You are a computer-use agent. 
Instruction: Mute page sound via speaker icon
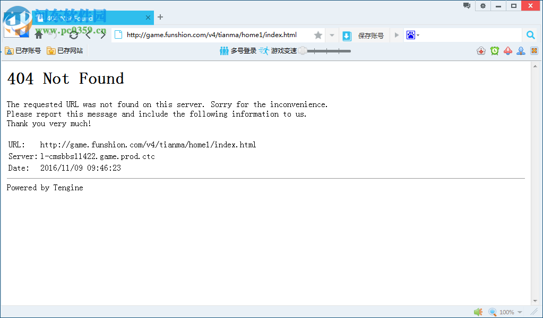(x=478, y=312)
